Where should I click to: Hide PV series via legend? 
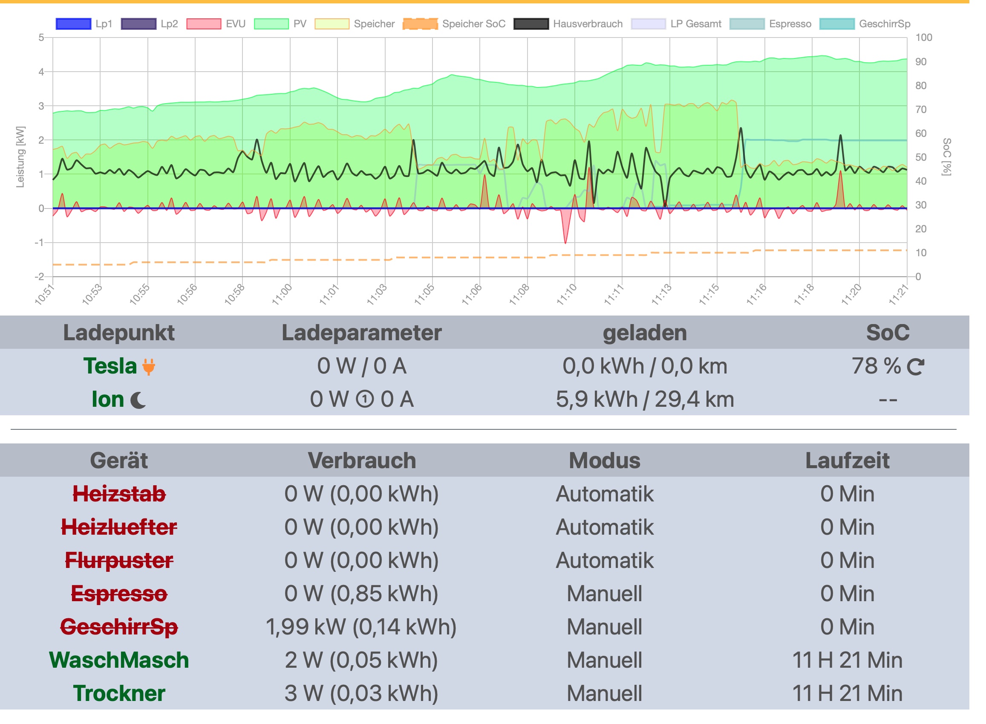point(271,24)
